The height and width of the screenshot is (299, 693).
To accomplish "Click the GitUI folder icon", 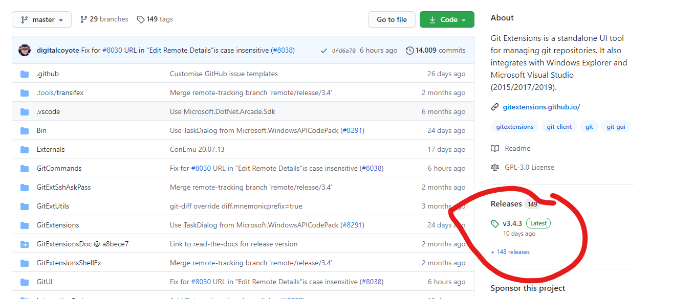I will (x=25, y=282).
